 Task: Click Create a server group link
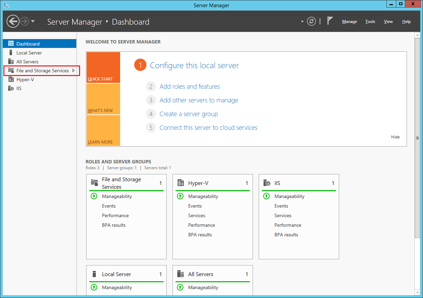tap(189, 114)
